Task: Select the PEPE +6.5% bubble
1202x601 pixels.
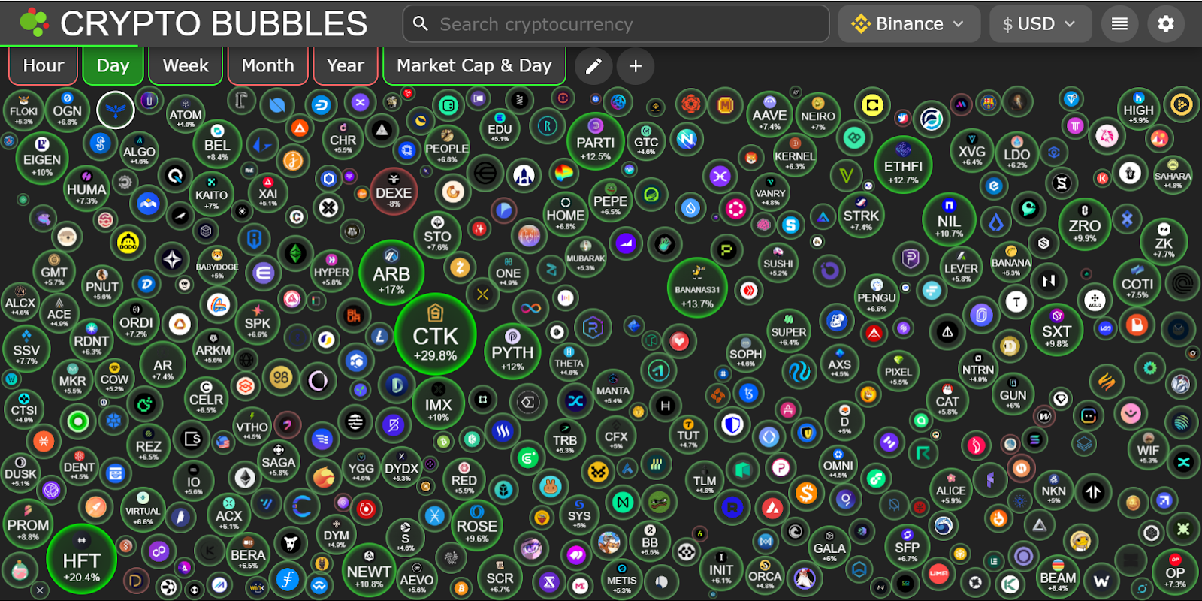Action: point(610,201)
